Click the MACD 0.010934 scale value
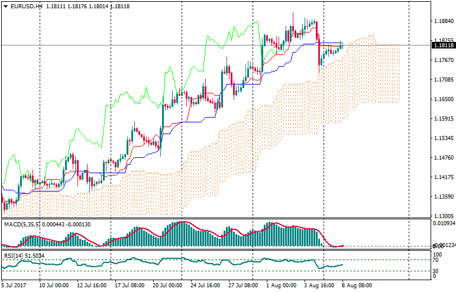The width and height of the screenshot is (456, 292). 444,223
